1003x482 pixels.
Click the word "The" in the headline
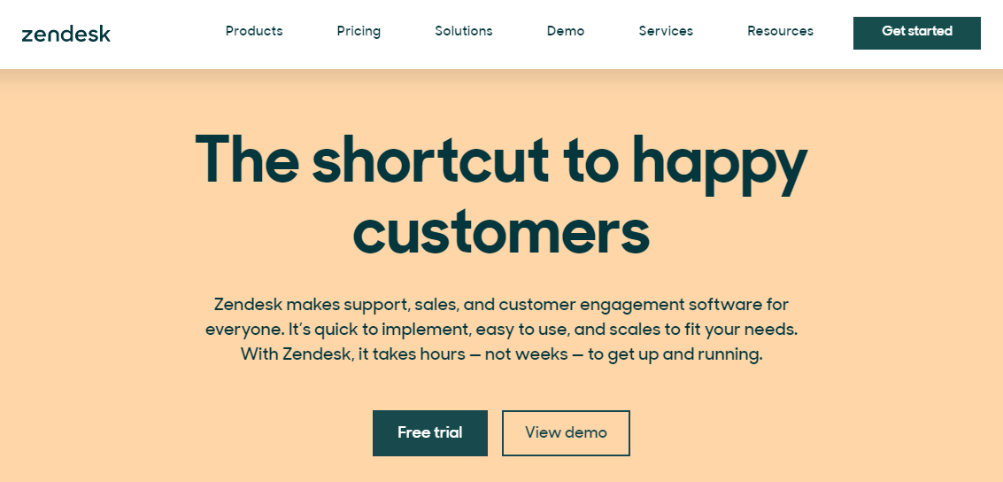[244, 159]
